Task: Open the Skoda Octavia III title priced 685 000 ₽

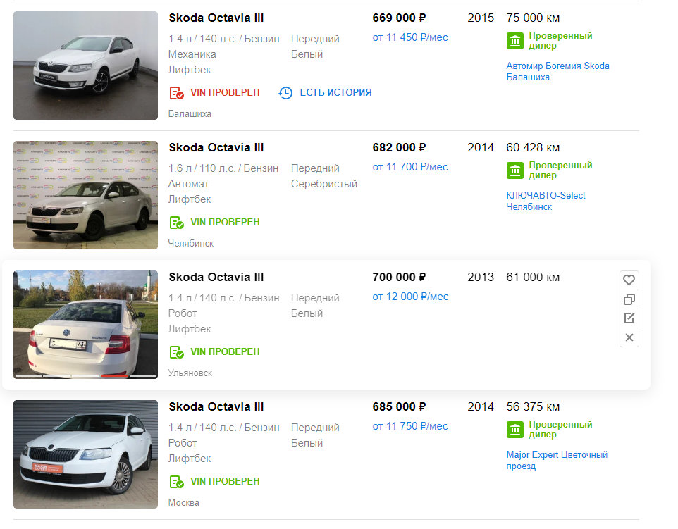Action: 216,406
